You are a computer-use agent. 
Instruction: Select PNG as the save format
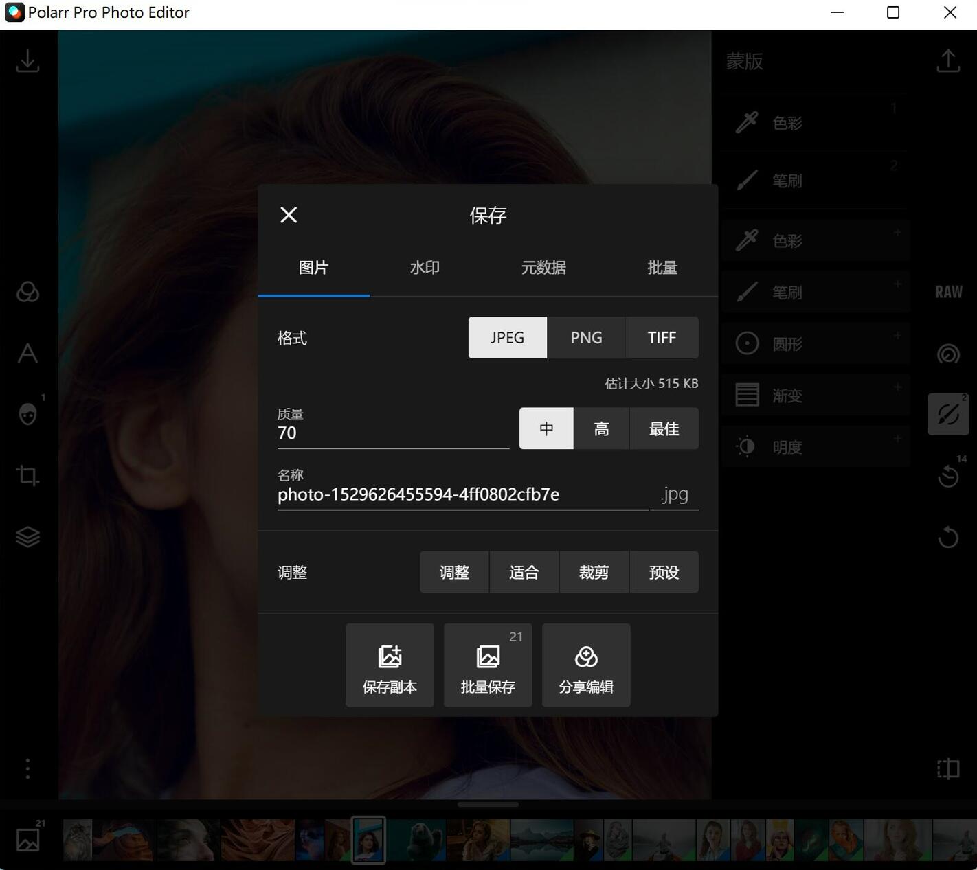(x=585, y=337)
